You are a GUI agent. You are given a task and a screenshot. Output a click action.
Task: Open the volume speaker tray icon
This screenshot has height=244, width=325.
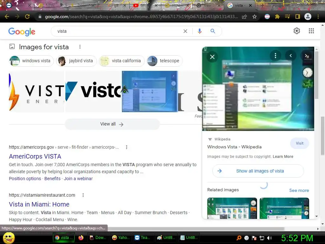click(x=269, y=238)
